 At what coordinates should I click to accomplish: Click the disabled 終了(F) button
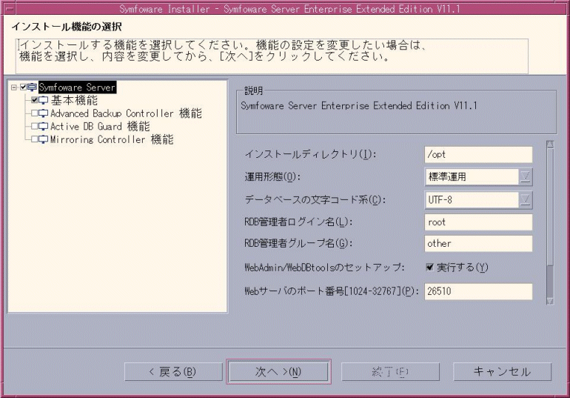[x=390, y=372]
